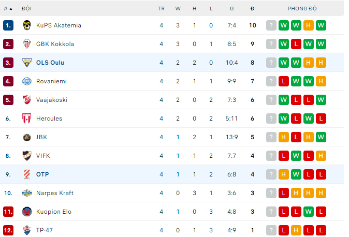Click the Hercules team badge
Screen dimensions: 349x237
[x=27, y=119]
